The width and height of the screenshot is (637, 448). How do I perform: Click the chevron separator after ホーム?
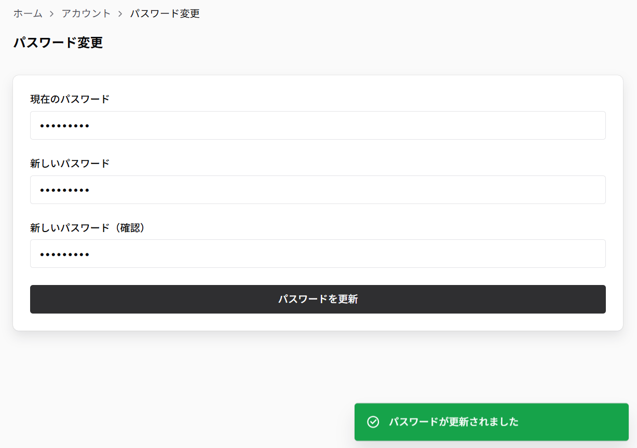tap(51, 14)
